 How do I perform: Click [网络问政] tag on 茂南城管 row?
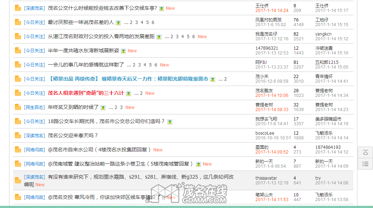coord(34,164)
